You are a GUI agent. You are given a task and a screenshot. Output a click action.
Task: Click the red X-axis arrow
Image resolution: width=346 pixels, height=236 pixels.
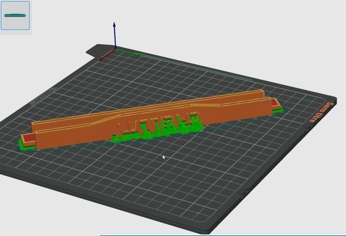pos(106,55)
